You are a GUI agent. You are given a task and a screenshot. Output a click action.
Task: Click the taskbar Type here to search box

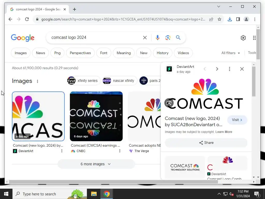click(x=50, y=194)
